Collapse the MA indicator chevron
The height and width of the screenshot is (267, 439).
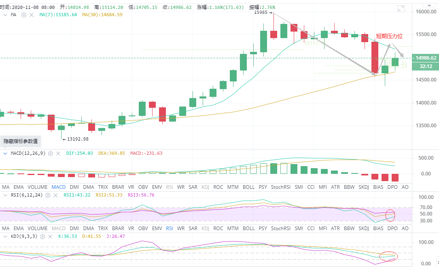(5, 15)
